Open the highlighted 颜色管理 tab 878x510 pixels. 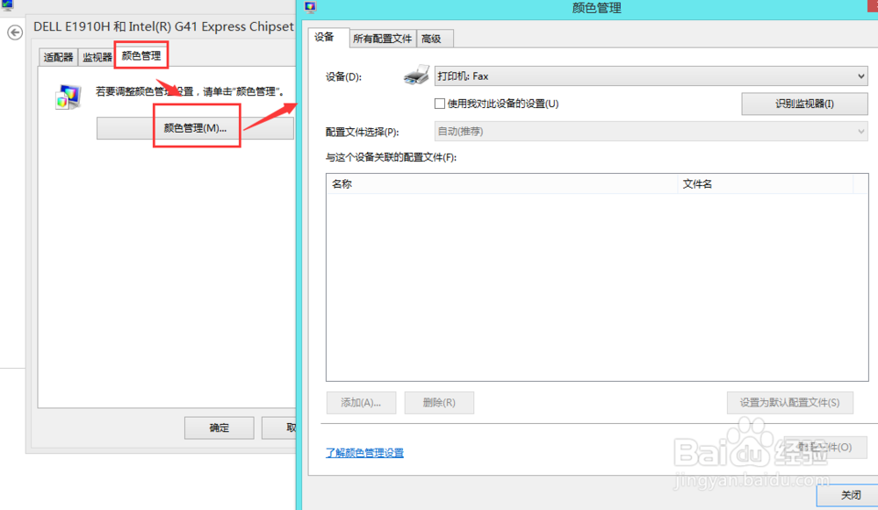coord(140,55)
